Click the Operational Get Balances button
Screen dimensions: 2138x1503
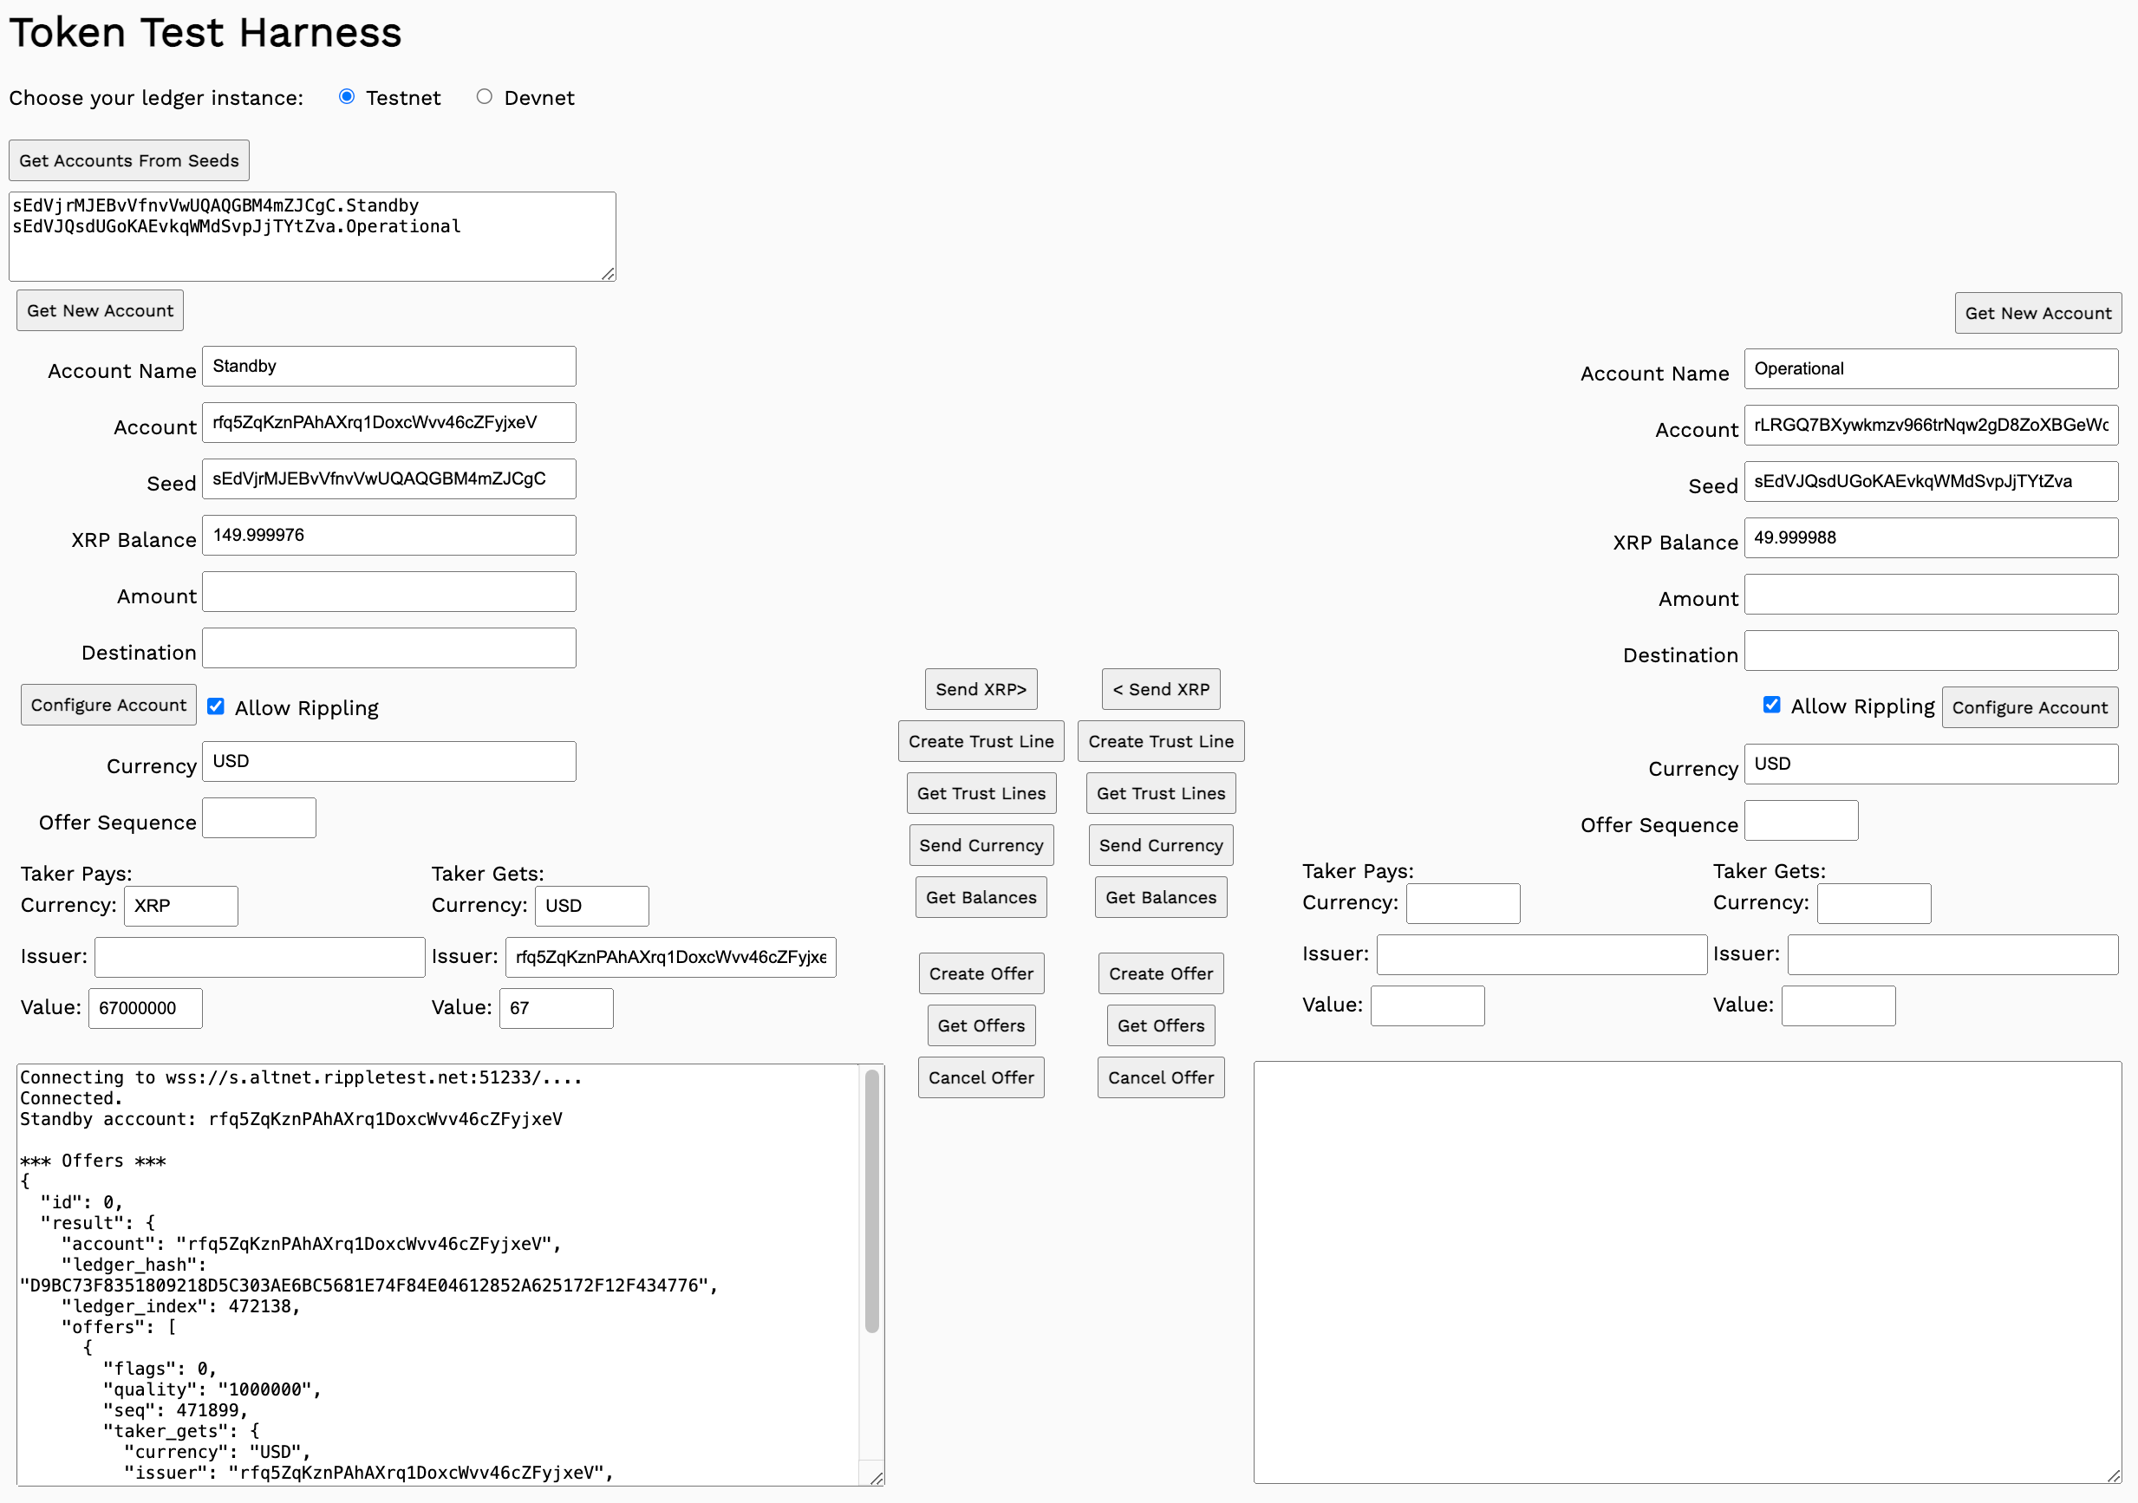pos(1160,898)
